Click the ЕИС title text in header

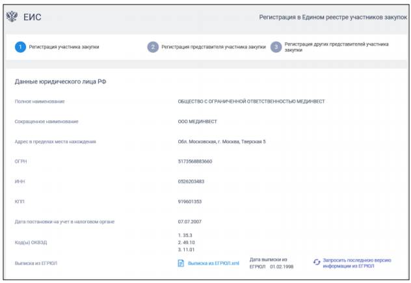(33, 17)
